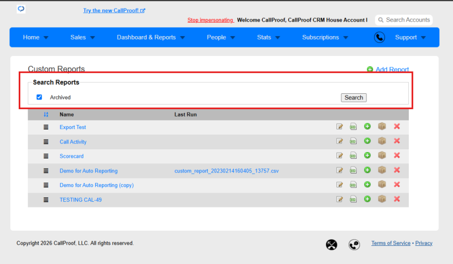
Task: Grab the drag handle for Export Test
Action: pyautogui.click(x=46, y=127)
